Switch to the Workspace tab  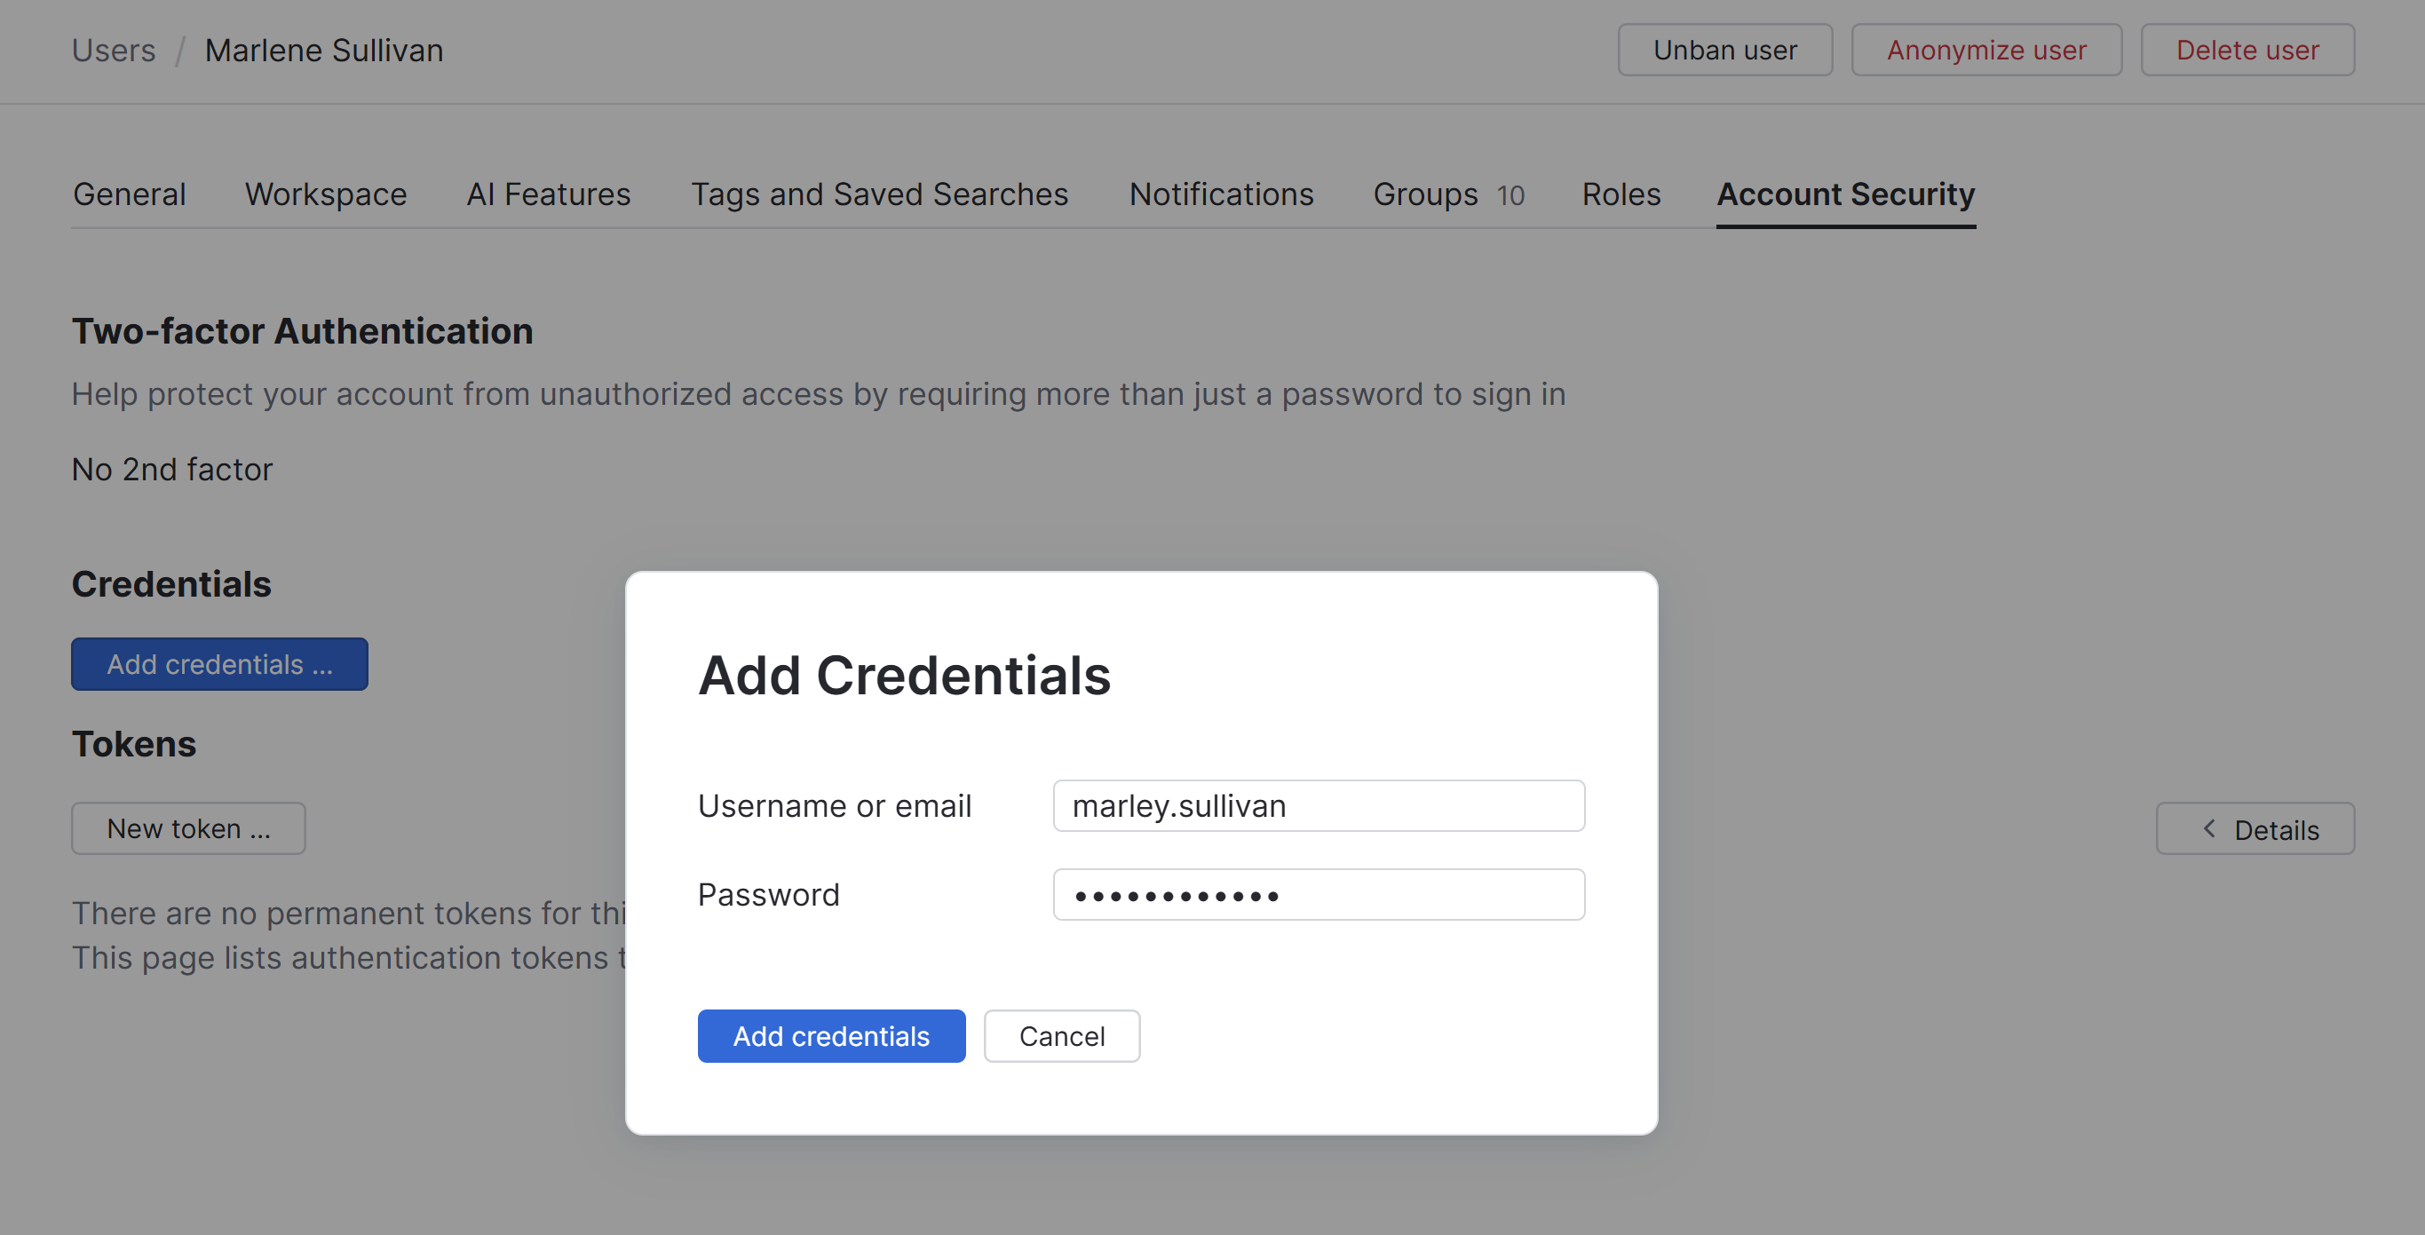pyautogui.click(x=326, y=194)
